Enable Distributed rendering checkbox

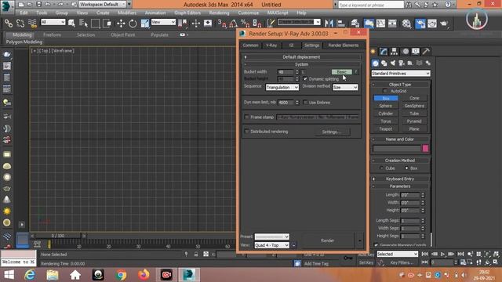(246, 132)
